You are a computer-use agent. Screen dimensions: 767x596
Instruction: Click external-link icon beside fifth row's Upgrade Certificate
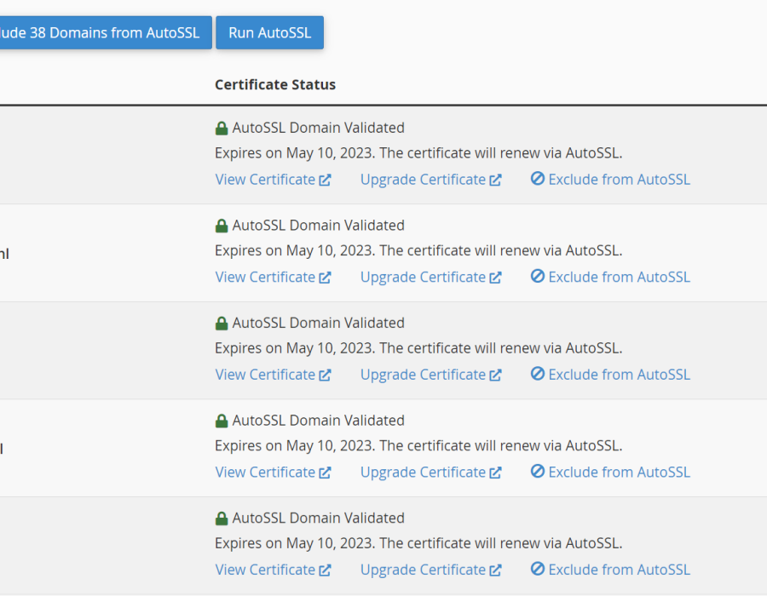(x=495, y=570)
